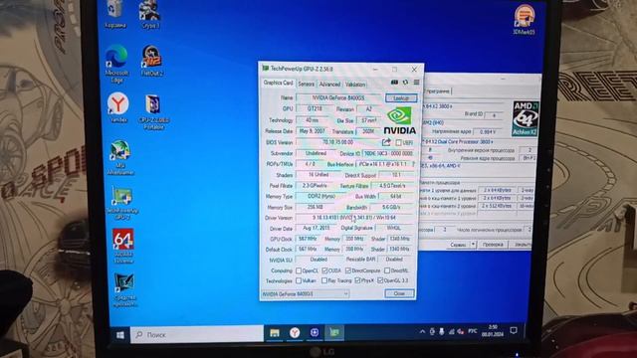Image resolution: width=637 pixels, height=358 pixels.
Task: Open the CPU-Z Portable desktop shortcut
Action: [153, 111]
